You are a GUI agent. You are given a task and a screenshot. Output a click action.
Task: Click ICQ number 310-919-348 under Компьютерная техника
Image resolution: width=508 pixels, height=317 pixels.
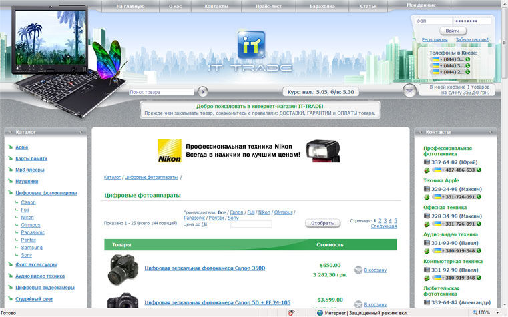[457, 277]
